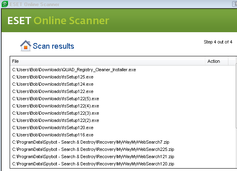The height and width of the screenshot is (171, 237).
Task: Click the File column header
Action: point(108,61)
